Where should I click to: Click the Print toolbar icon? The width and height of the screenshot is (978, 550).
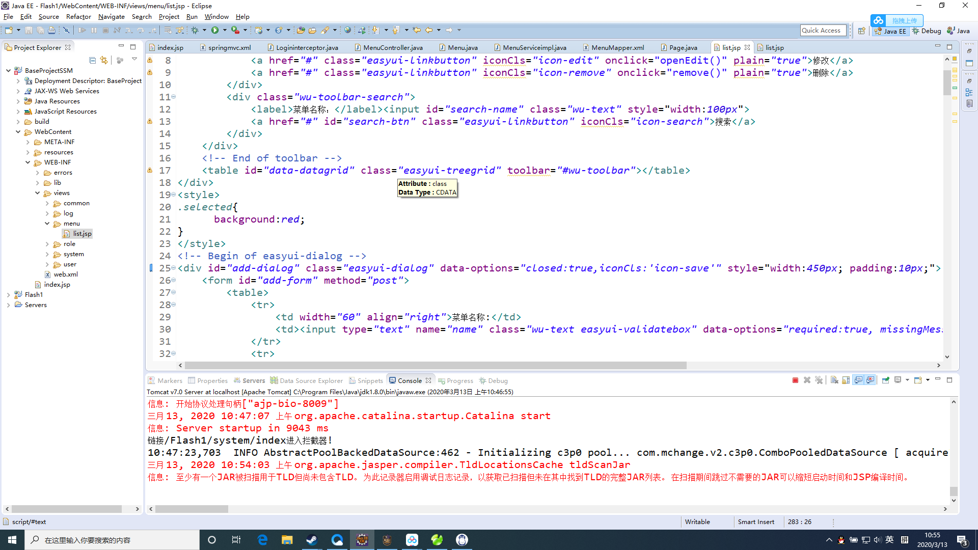pos(51,31)
